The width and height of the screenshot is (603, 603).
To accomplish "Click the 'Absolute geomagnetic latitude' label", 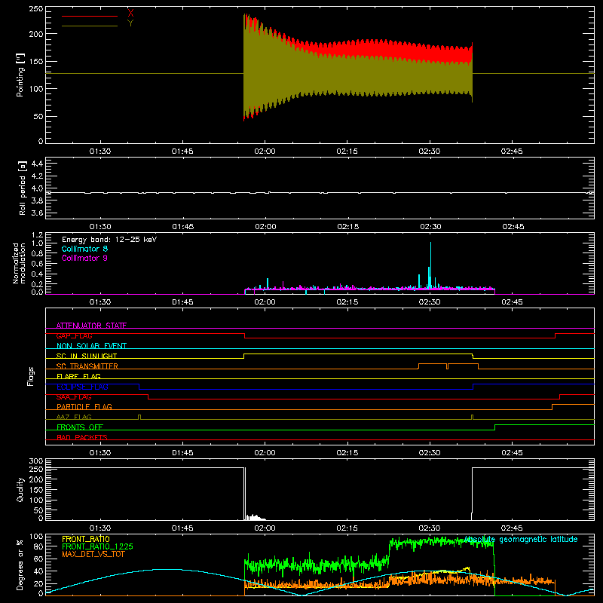I will tap(521, 540).
